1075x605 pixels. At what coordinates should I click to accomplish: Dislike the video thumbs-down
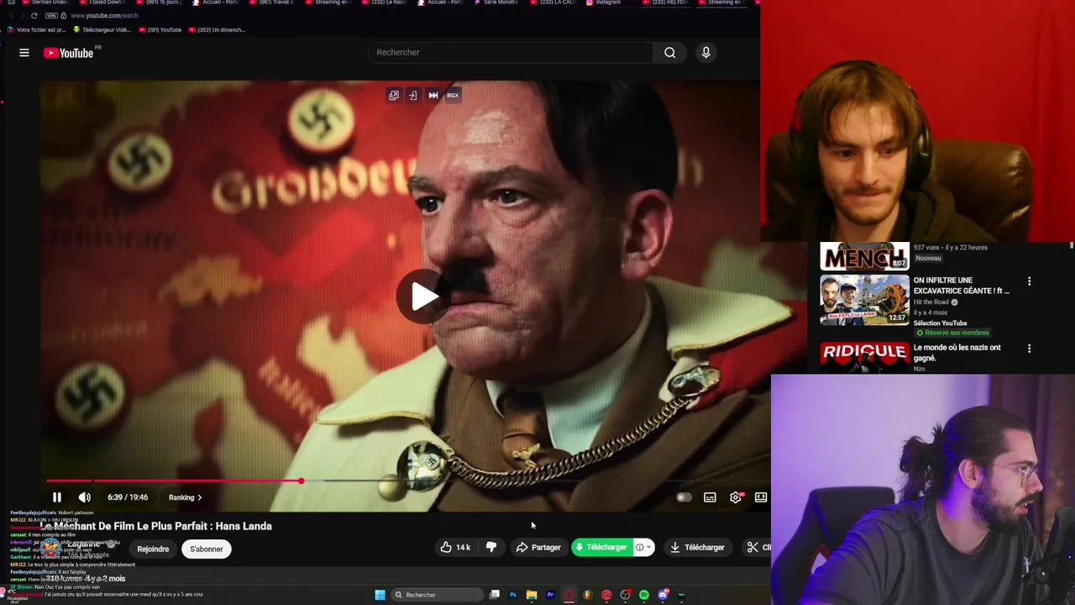[491, 547]
